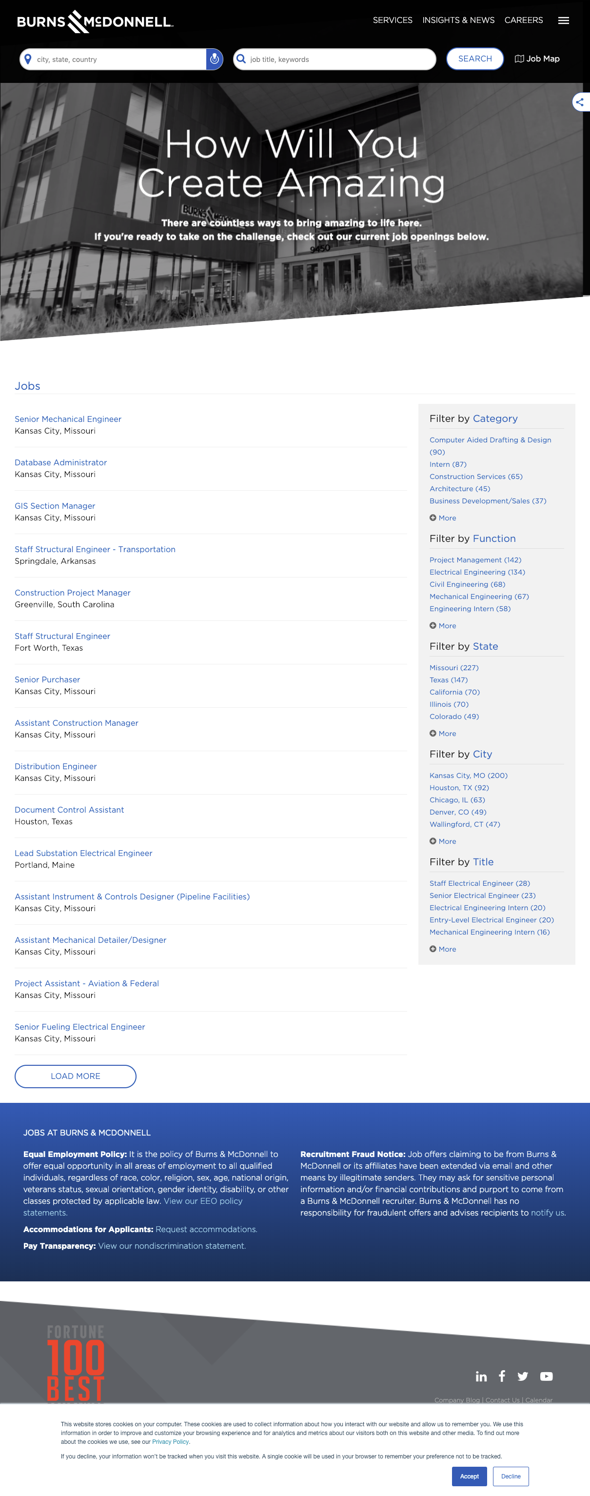
Task: Filter state by Missouri (227)
Action: [454, 668]
